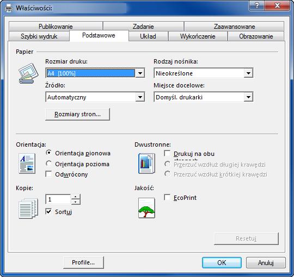The image size is (294, 277).
Task: Switch to the Wykończenie tab
Action: click(198, 36)
